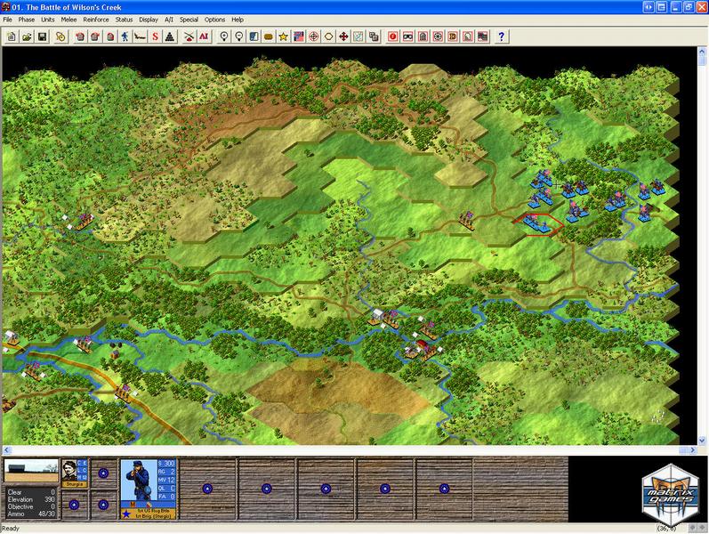Open the Reinforce menu
This screenshot has width=709, height=534.
tap(95, 19)
